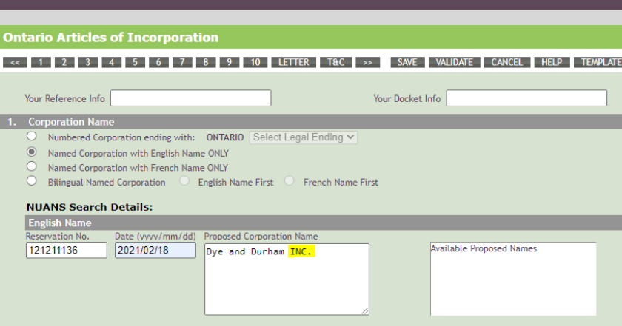Click the TEMPLATE button

point(598,63)
